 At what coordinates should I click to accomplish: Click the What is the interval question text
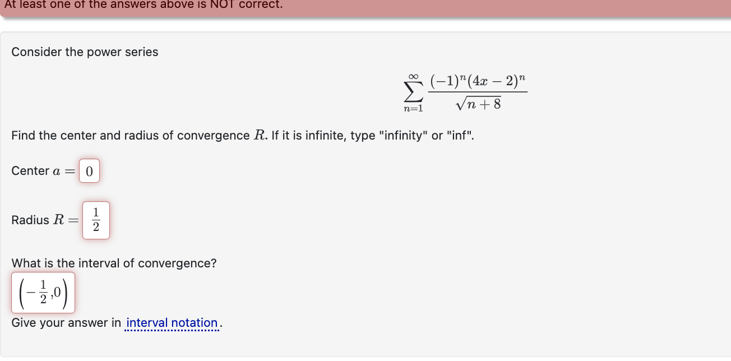pyautogui.click(x=114, y=263)
